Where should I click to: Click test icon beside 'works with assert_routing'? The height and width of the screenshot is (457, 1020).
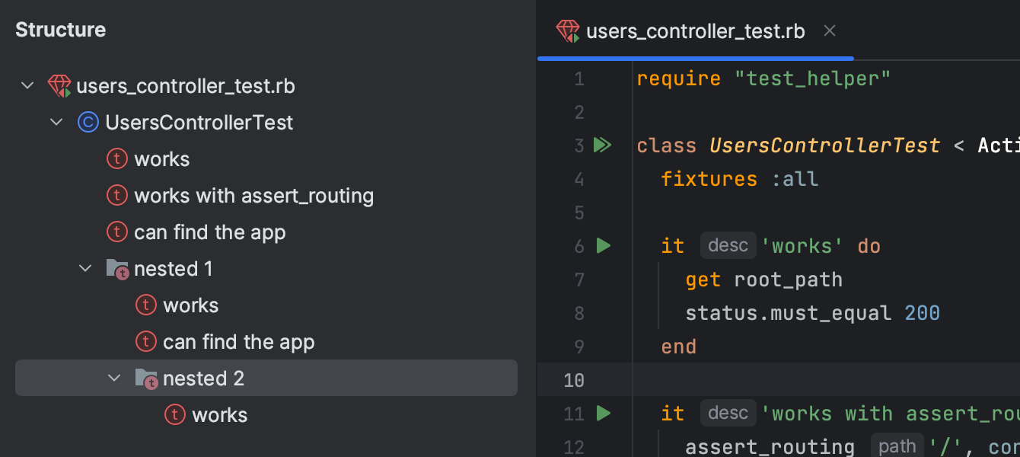[116, 196]
